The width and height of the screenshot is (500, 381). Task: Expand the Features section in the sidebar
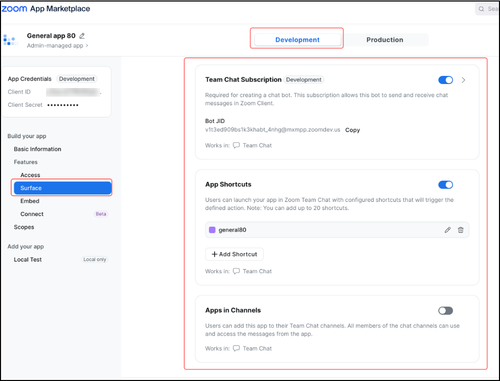(x=25, y=162)
